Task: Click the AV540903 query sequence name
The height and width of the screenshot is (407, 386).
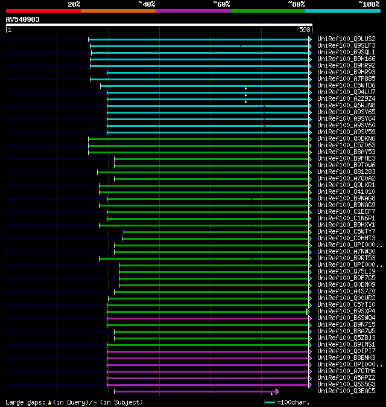Action: click(x=22, y=20)
